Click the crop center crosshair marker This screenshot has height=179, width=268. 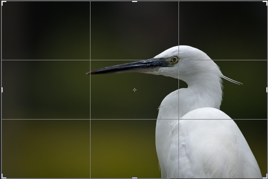(135, 90)
